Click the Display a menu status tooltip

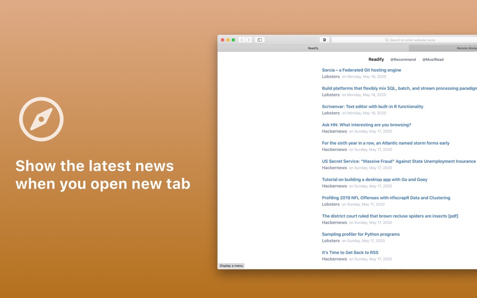231,266
